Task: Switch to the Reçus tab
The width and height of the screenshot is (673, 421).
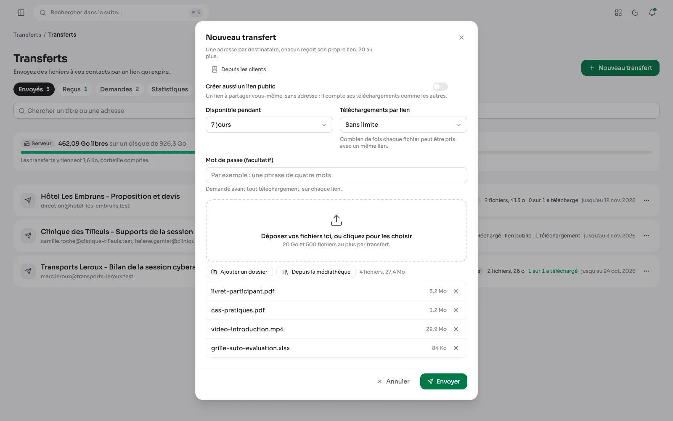Action: click(x=75, y=89)
